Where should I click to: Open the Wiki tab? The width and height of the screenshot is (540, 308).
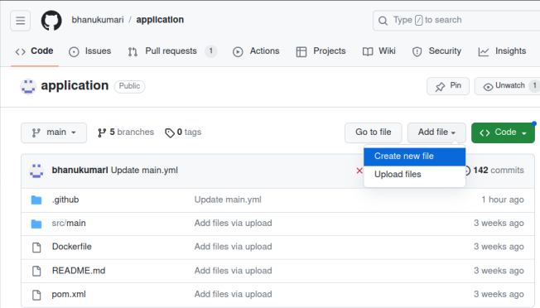[378, 51]
